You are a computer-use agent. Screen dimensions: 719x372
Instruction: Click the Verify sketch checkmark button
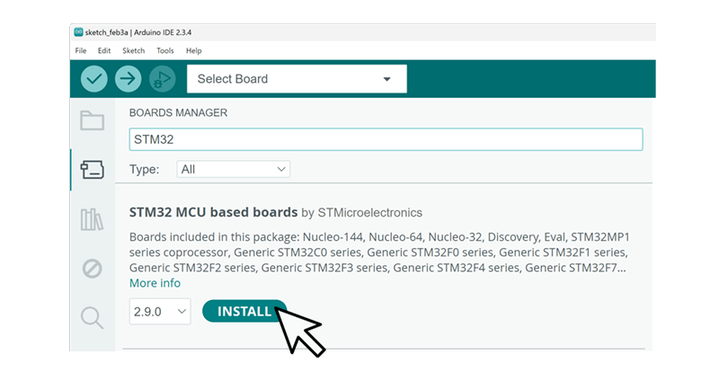click(94, 79)
